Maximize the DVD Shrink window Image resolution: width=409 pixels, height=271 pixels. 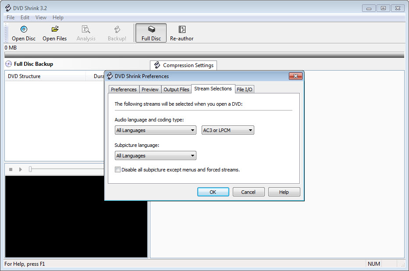(383, 8)
